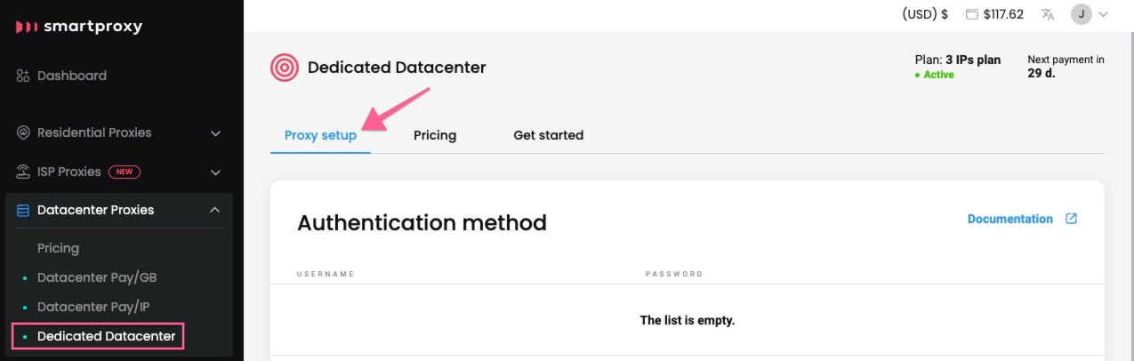Image resolution: width=1134 pixels, height=361 pixels.
Task: Select Datacenter Pay/IP in sidebar
Action: click(x=93, y=308)
